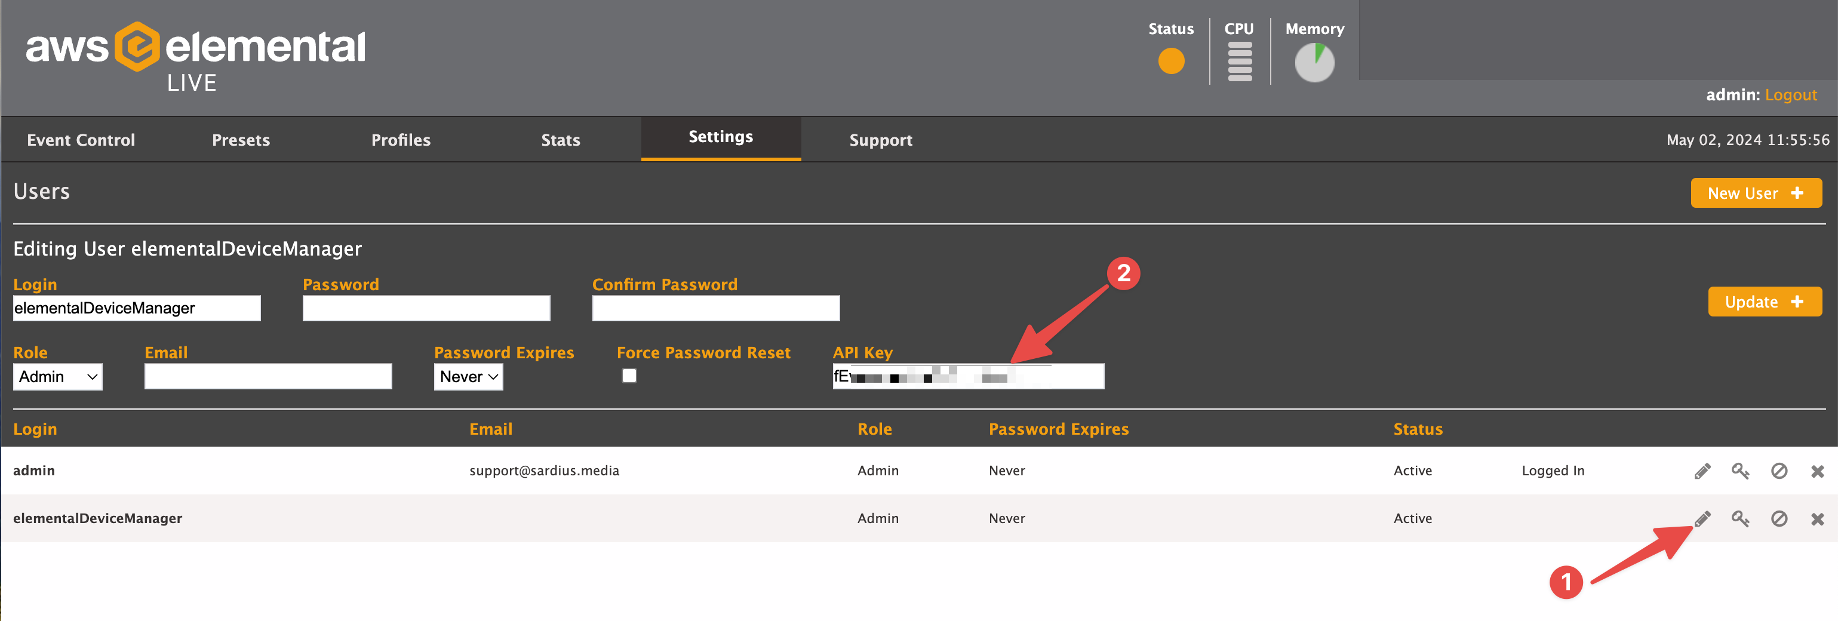Click key icon for elementalDeviceManager
Image resolution: width=1838 pixels, height=621 pixels.
(1740, 519)
